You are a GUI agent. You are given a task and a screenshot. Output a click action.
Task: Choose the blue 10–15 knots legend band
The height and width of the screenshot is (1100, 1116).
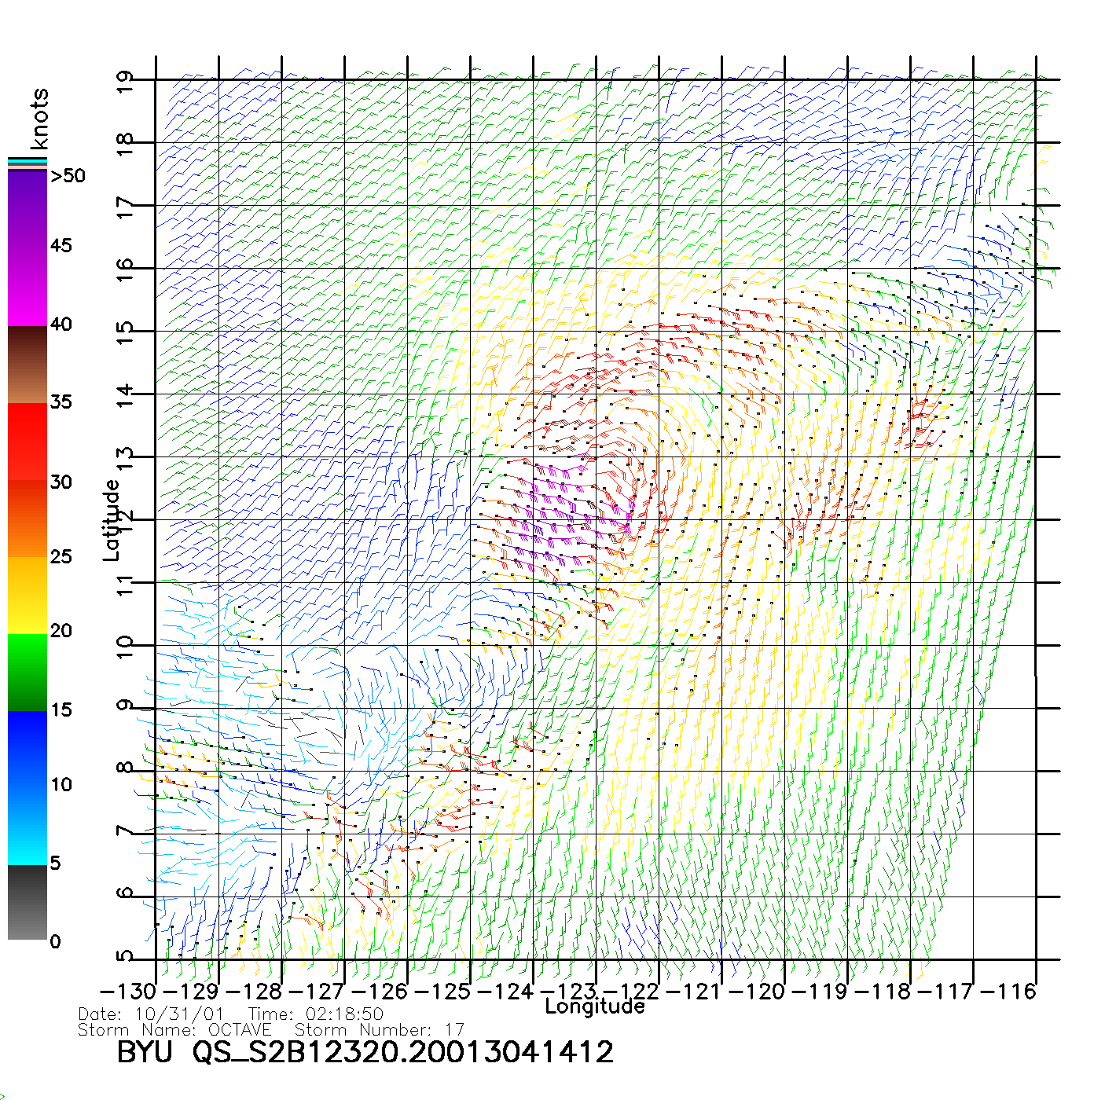pyautogui.click(x=28, y=748)
